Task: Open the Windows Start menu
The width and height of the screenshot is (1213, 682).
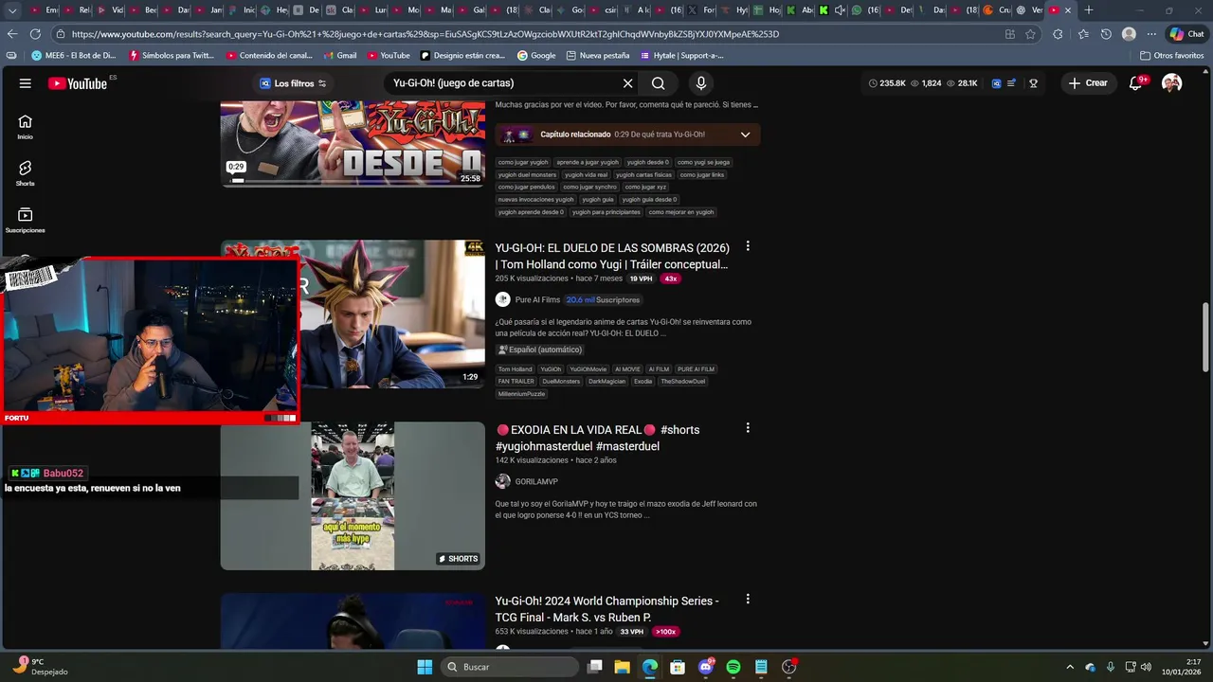Action: 425,667
